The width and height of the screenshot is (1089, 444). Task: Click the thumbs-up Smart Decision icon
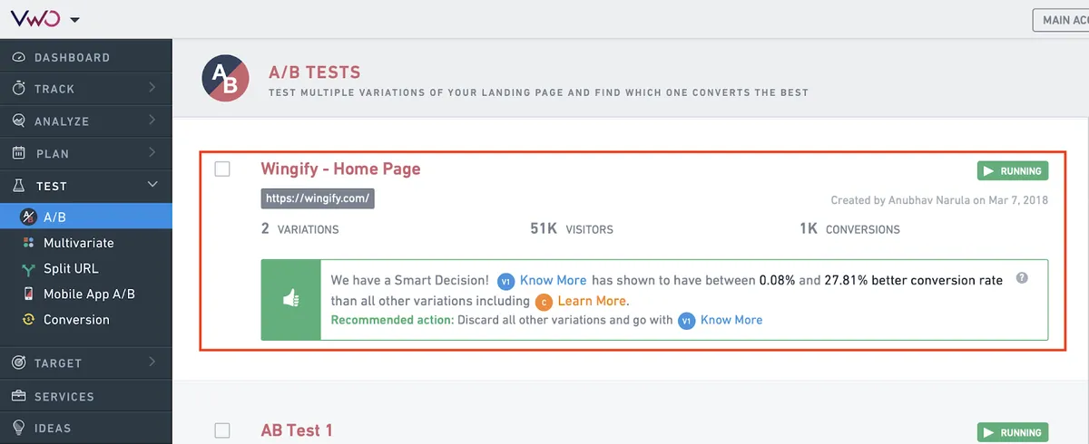pyautogui.click(x=290, y=300)
